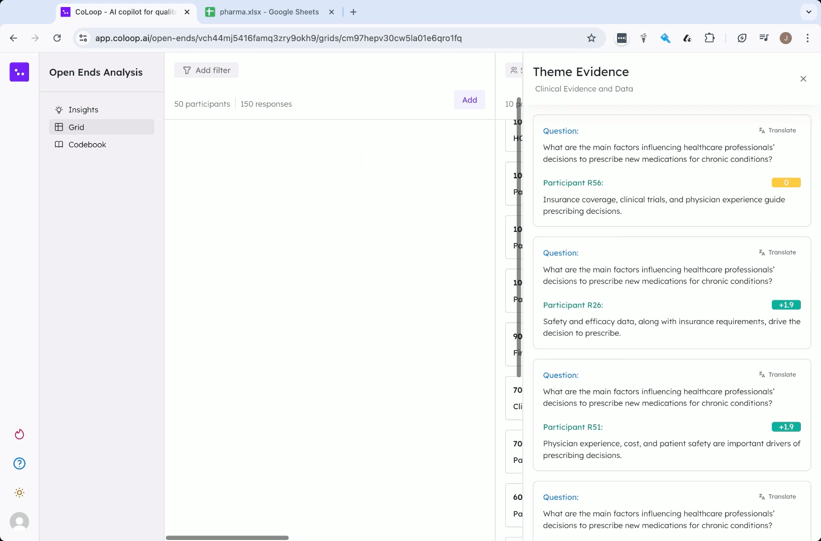Toggle the sun theme icon
This screenshot has height=541, width=821.
tap(20, 493)
